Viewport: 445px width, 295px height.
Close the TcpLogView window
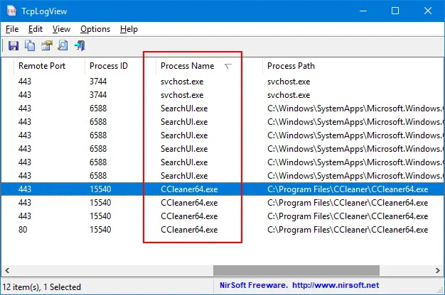428,11
